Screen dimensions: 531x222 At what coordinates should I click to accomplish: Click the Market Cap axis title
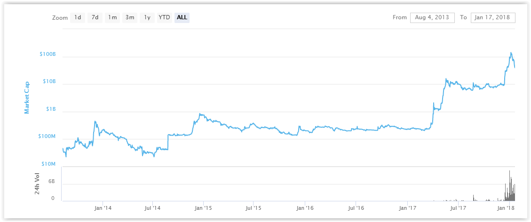[27, 97]
